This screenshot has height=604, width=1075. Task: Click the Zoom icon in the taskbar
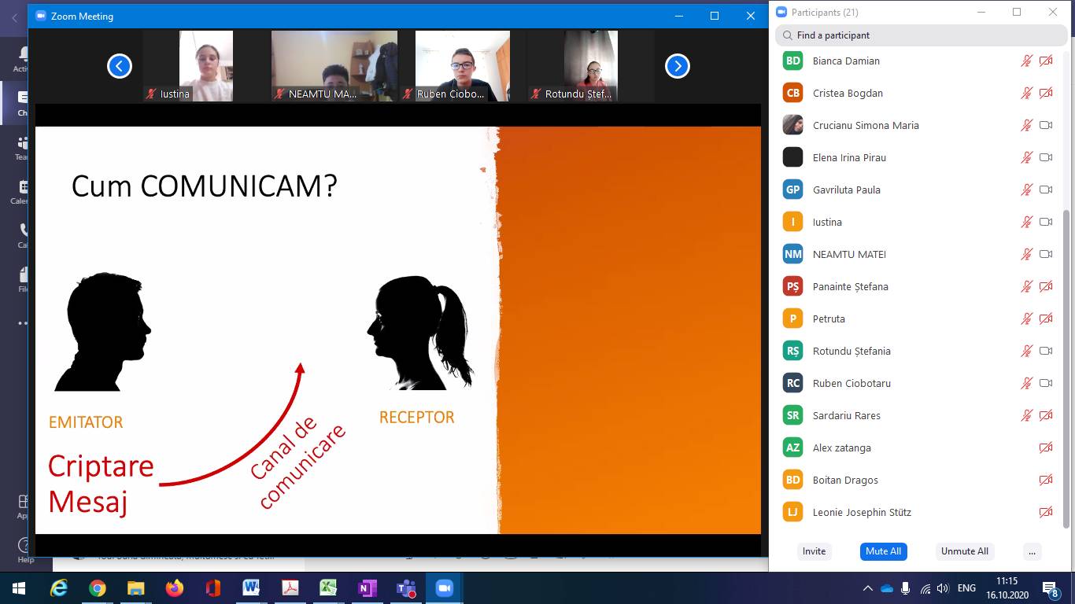(x=444, y=588)
